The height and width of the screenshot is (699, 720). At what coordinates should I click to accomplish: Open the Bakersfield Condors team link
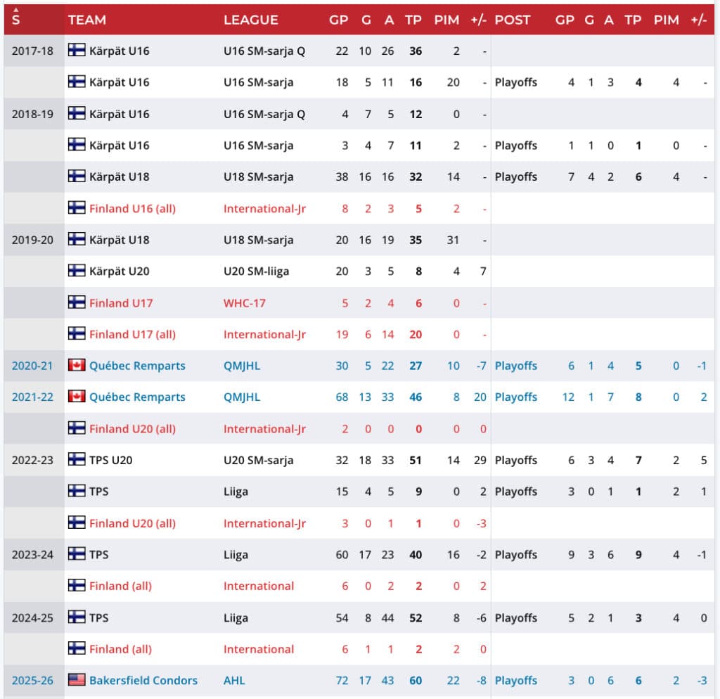click(x=143, y=680)
